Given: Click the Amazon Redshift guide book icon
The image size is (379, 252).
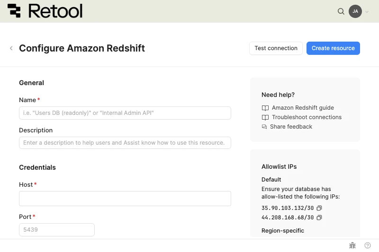Looking at the screenshot, I should (265, 108).
